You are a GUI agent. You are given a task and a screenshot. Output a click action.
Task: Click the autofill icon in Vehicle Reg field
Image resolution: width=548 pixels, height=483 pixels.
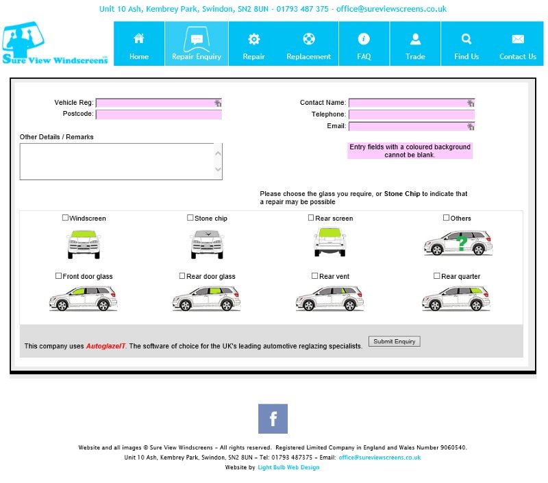(218, 103)
